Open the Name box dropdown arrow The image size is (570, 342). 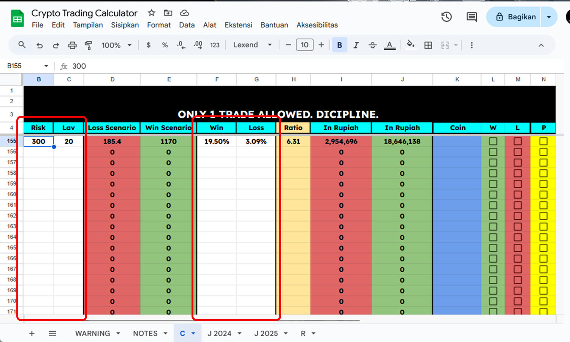(x=46, y=66)
